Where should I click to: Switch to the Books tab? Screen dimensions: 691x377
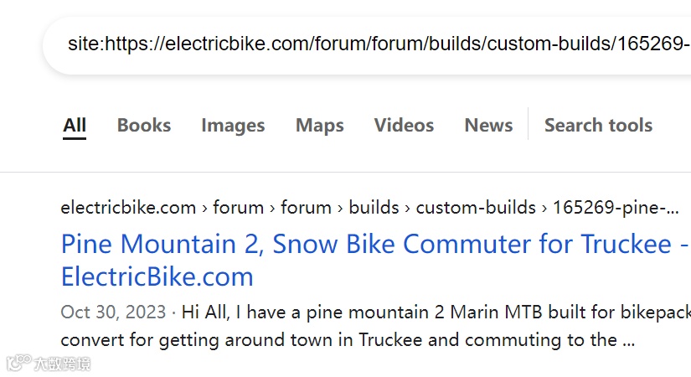pos(144,126)
